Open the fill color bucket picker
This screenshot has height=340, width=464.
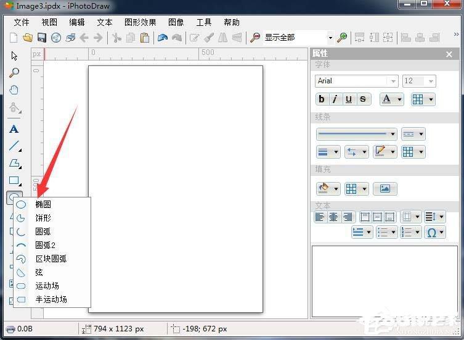coord(328,189)
